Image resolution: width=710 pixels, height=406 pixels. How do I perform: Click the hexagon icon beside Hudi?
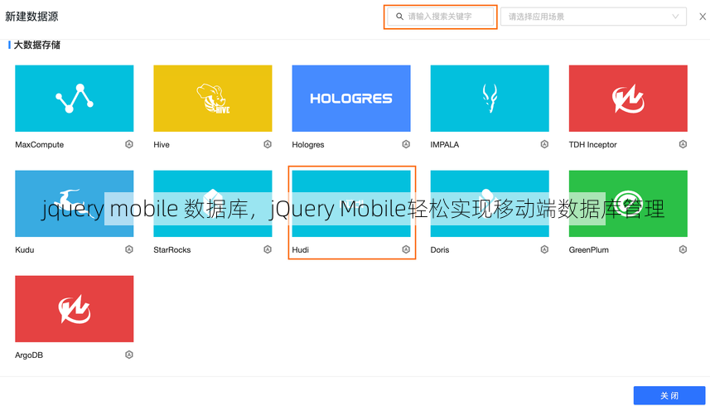click(406, 249)
